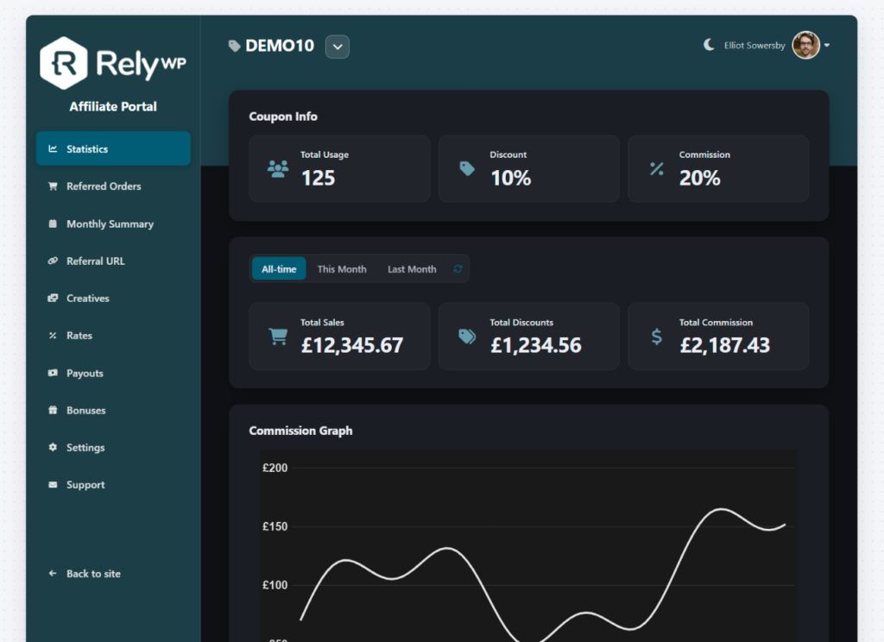Open the Settings page
Screen dimensions: 884x642
[113, 447]
